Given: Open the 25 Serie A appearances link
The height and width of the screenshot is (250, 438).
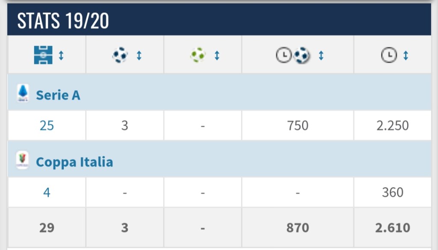Looking at the screenshot, I should point(47,126).
